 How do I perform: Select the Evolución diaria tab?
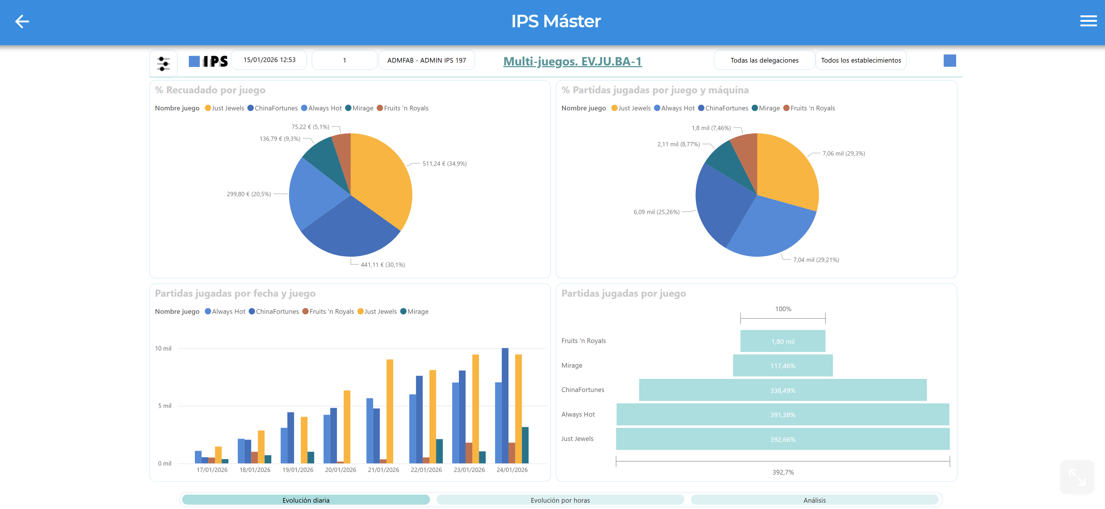click(x=305, y=500)
